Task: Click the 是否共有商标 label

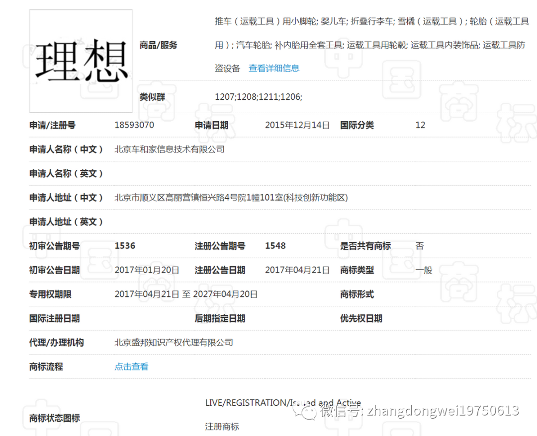Action: point(365,246)
